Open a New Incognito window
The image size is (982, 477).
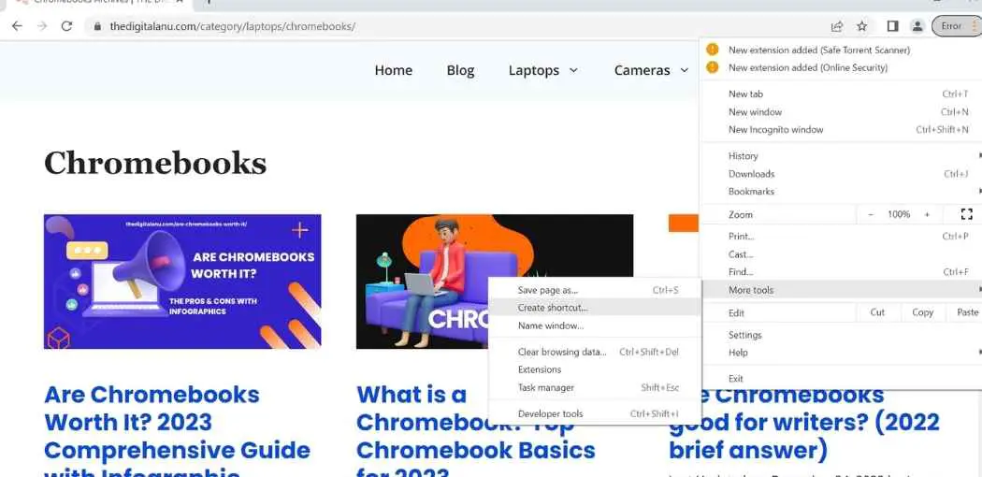click(841, 130)
